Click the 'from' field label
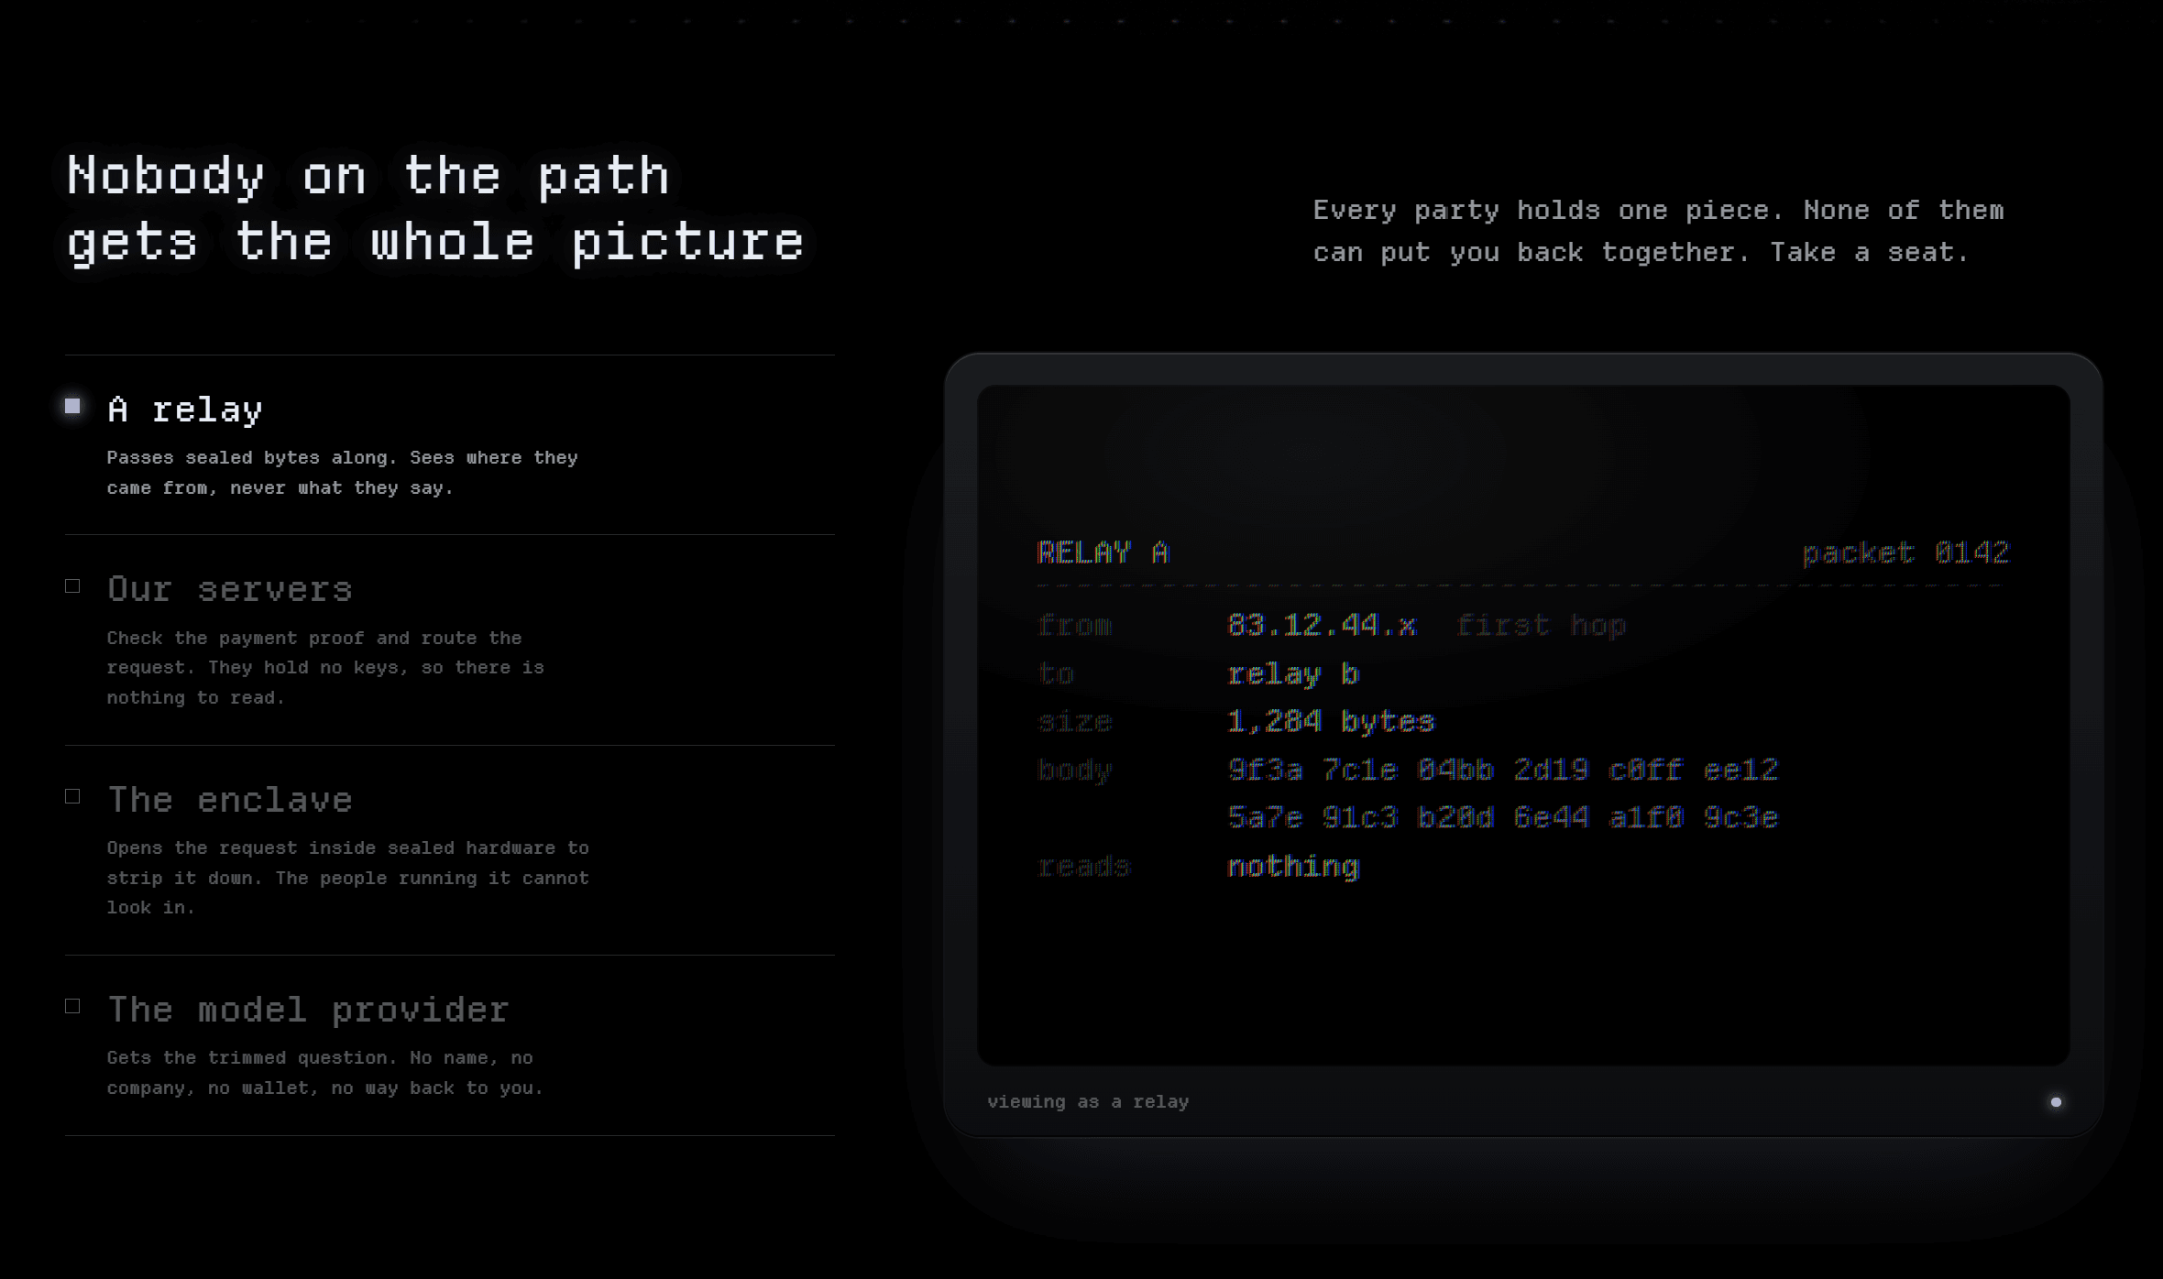Screen dimensions: 2163x1279 (1075, 626)
